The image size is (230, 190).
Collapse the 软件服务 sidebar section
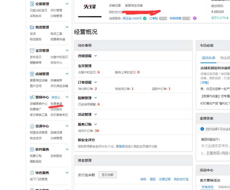(x=67, y=149)
